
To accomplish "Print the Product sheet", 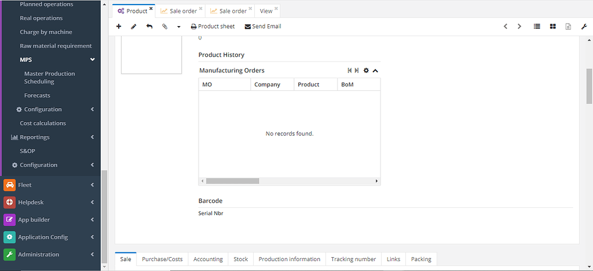I will (x=213, y=27).
